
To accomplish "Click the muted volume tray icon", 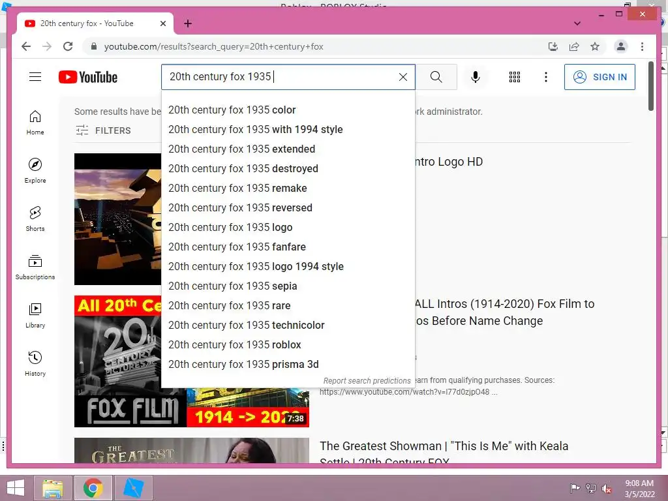I will tap(606, 489).
